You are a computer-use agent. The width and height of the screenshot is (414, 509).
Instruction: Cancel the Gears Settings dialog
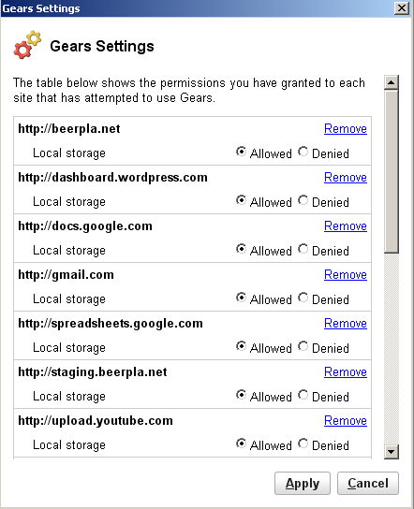[368, 484]
